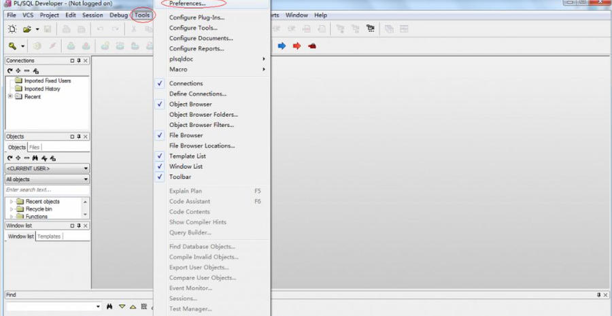Image resolution: width=612 pixels, height=316 pixels.
Task: Open the dropdown arrow beside Open folder icon
Action: click(x=37, y=29)
